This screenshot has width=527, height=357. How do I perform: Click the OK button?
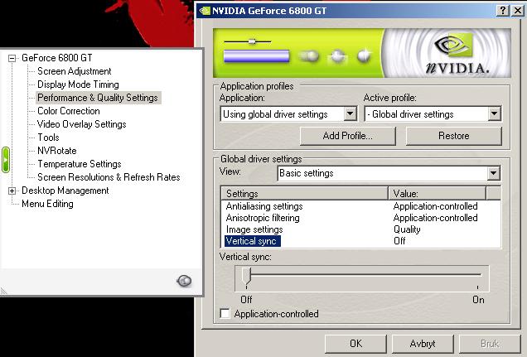click(x=355, y=344)
